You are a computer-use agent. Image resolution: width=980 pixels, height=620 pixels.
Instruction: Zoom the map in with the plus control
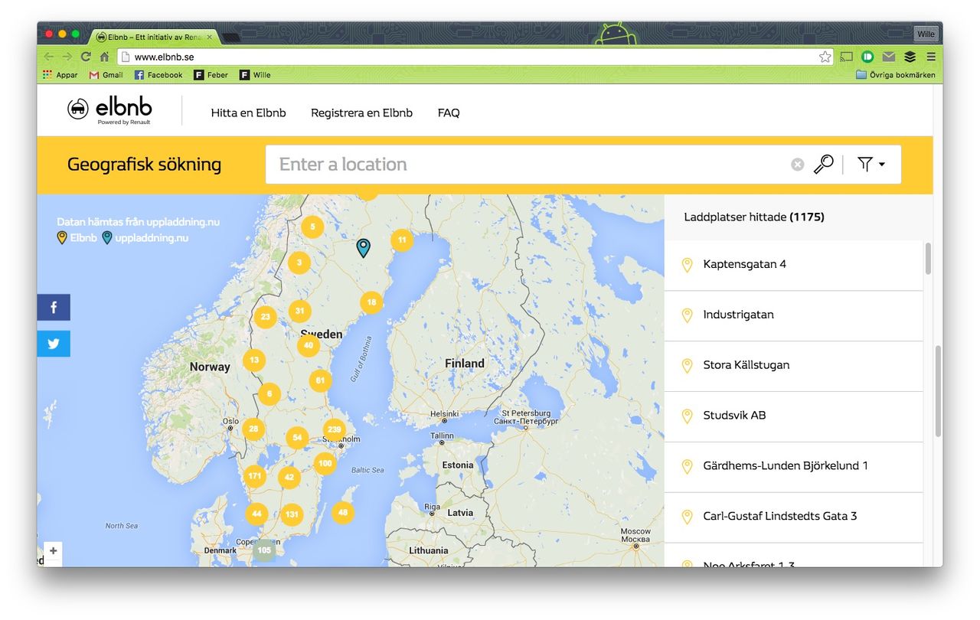click(x=53, y=551)
